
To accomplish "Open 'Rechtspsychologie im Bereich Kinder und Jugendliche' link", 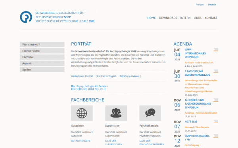I will click(x=90, y=88).
